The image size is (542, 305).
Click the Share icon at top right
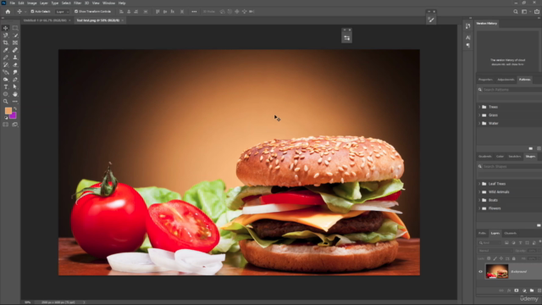[x=537, y=11]
